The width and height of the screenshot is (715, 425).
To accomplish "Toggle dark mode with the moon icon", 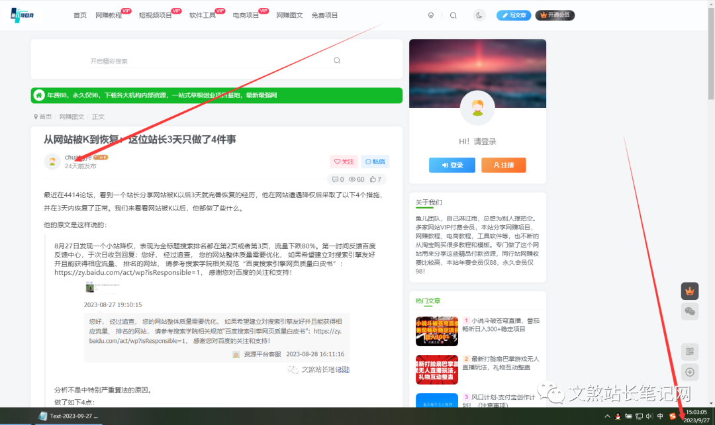I will (479, 15).
